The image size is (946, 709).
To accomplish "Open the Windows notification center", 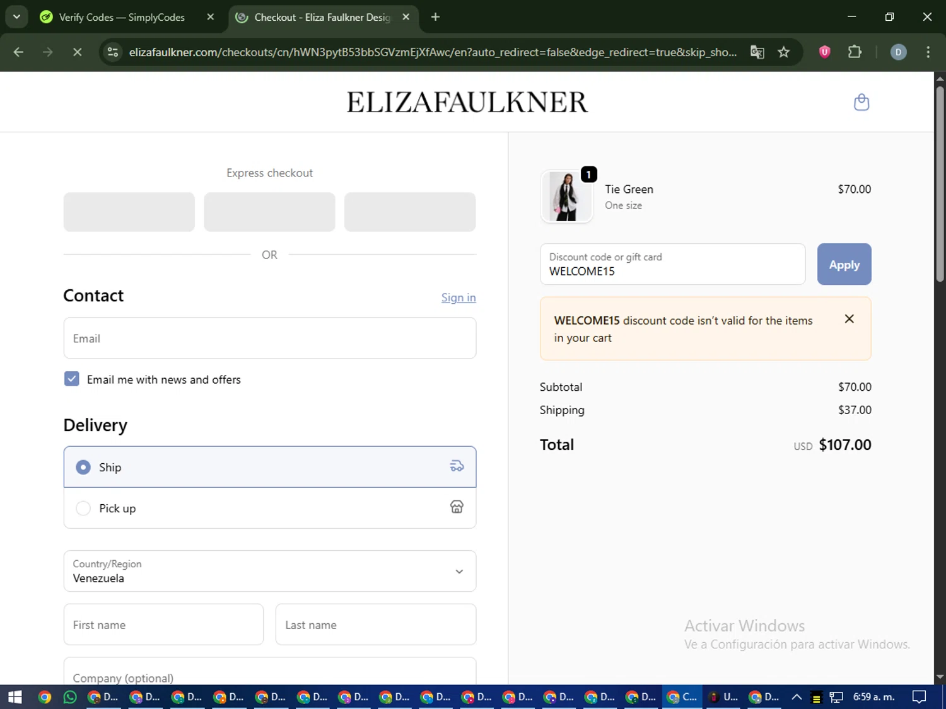I will [x=920, y=697].
